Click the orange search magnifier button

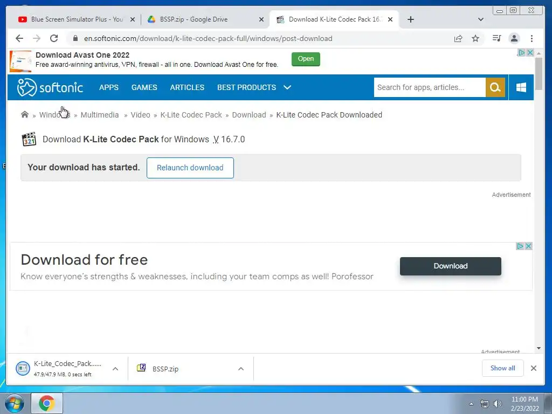click(x=495, y=87)
